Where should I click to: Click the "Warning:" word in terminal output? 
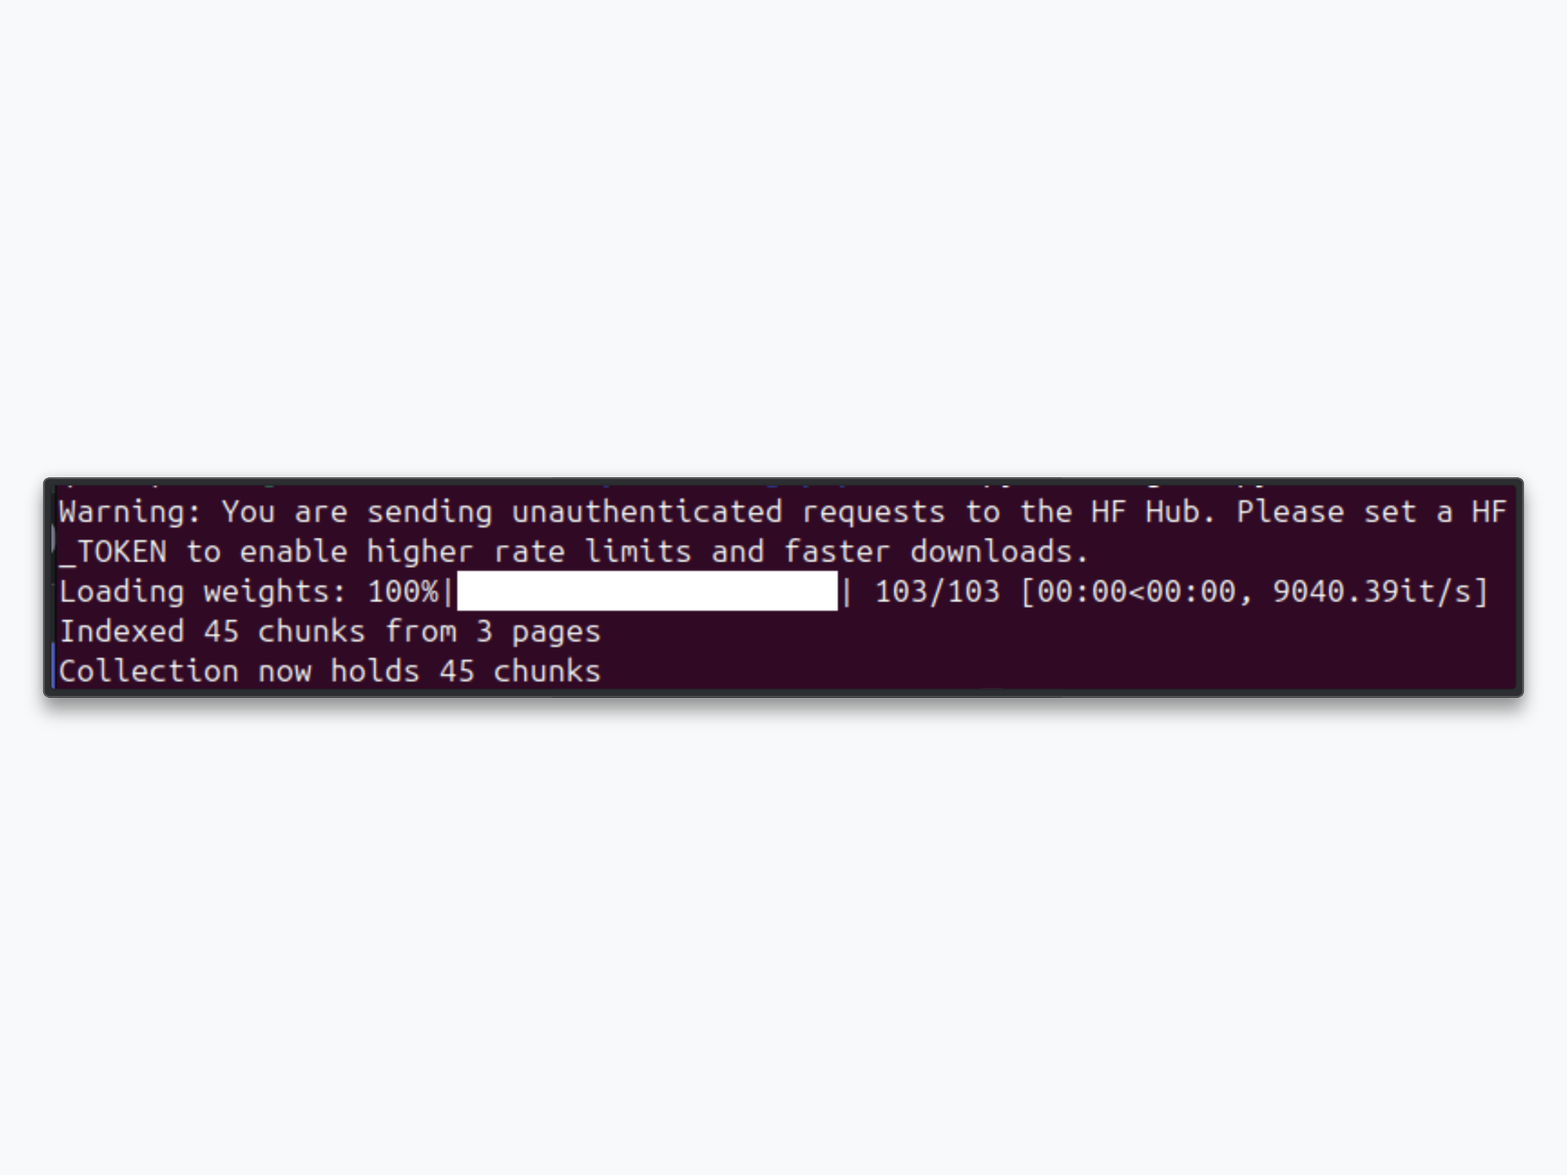(x=130, y=513)
